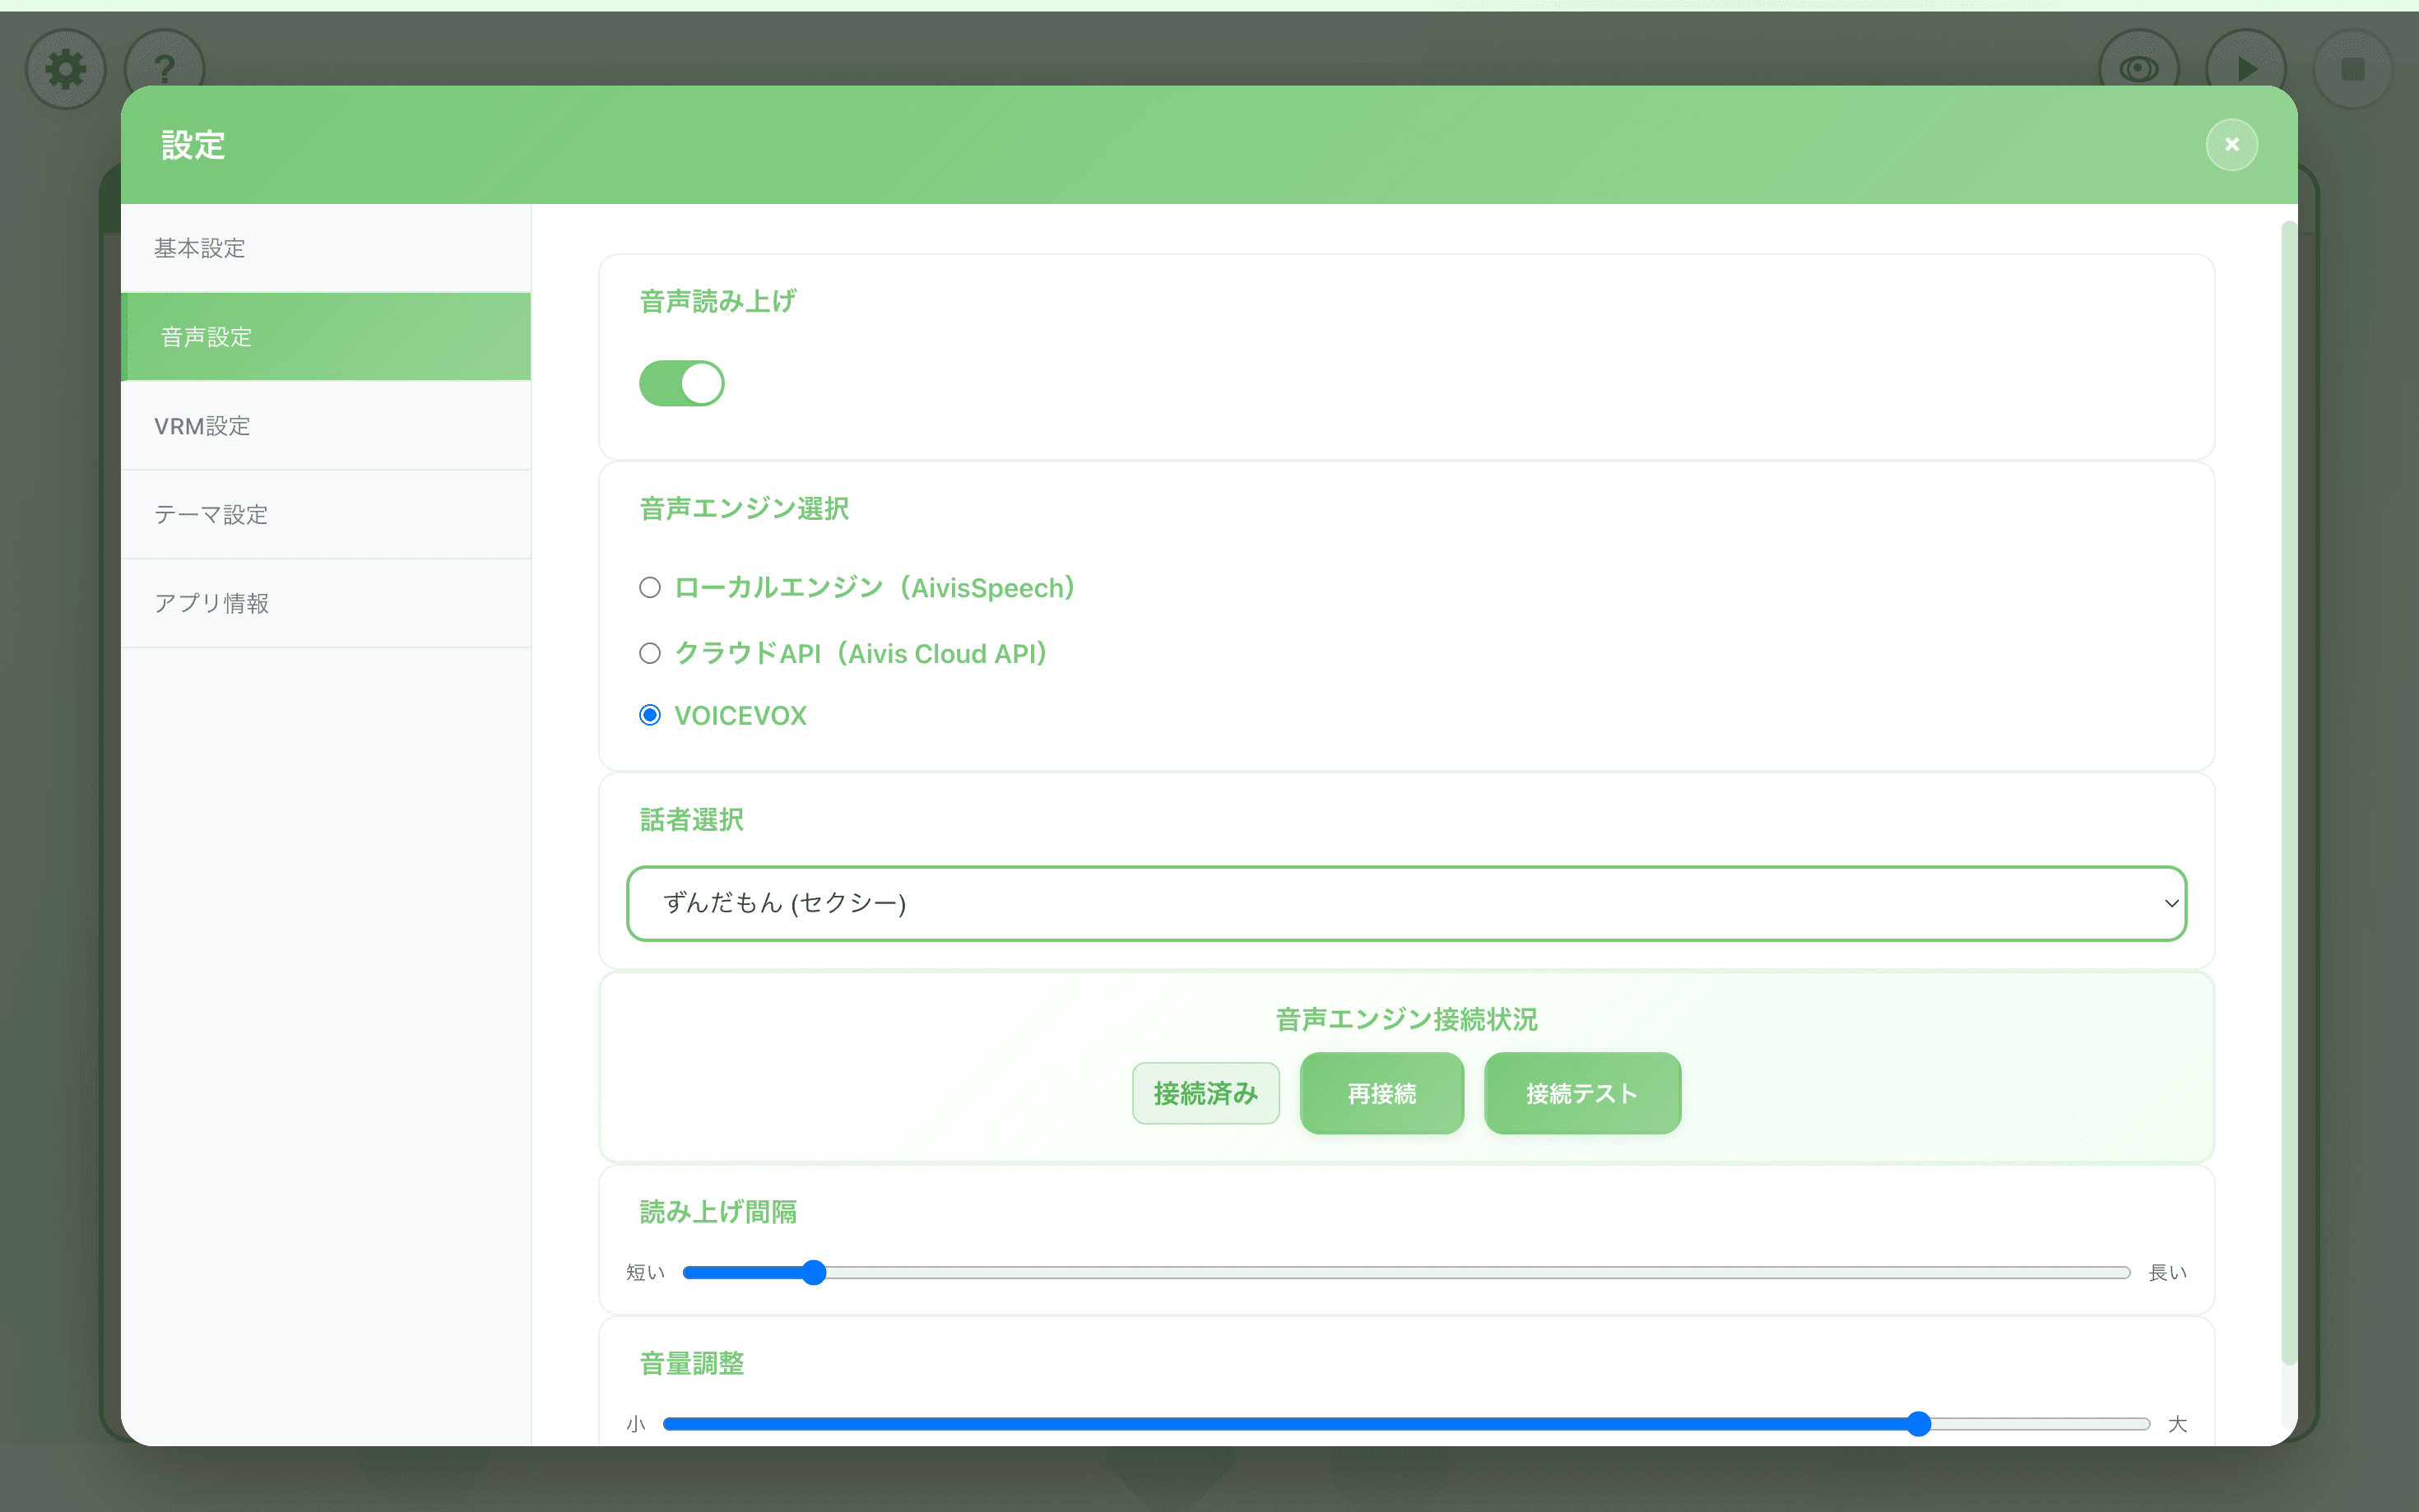Click the stop square icon
Screen dimensions: 2419x1512
[2352, 69]
